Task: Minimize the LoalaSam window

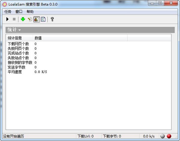Action: (152, 3)
